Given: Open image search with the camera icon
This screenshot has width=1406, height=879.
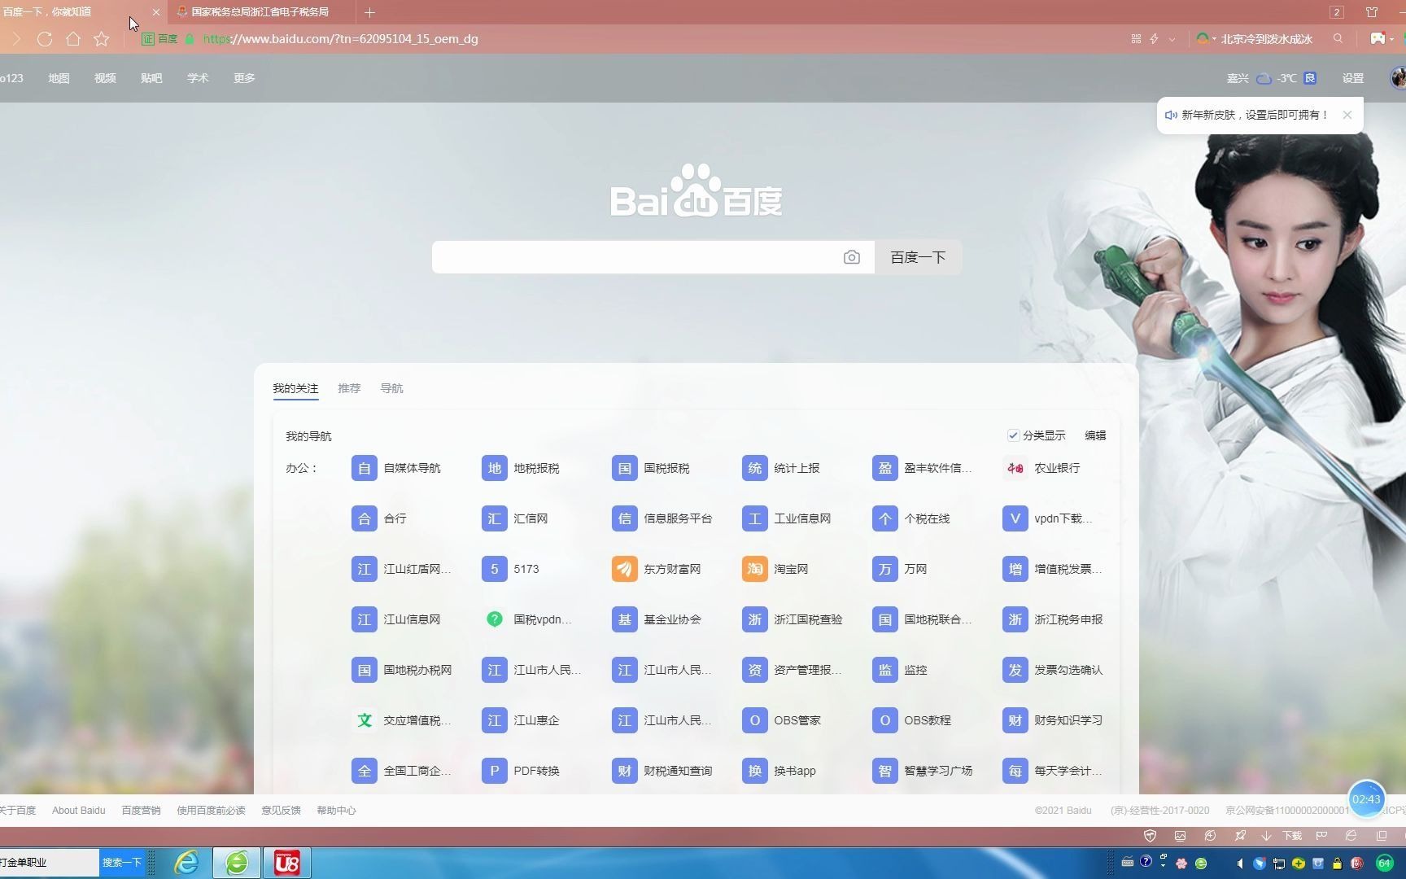Looking at the screenshot, I should pyautogui.click(x=851, y=257).
